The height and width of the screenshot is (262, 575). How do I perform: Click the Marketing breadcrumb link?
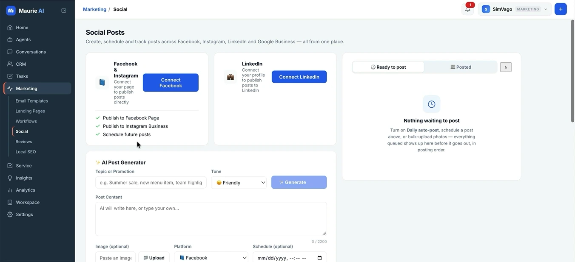[x=94, y=9]
